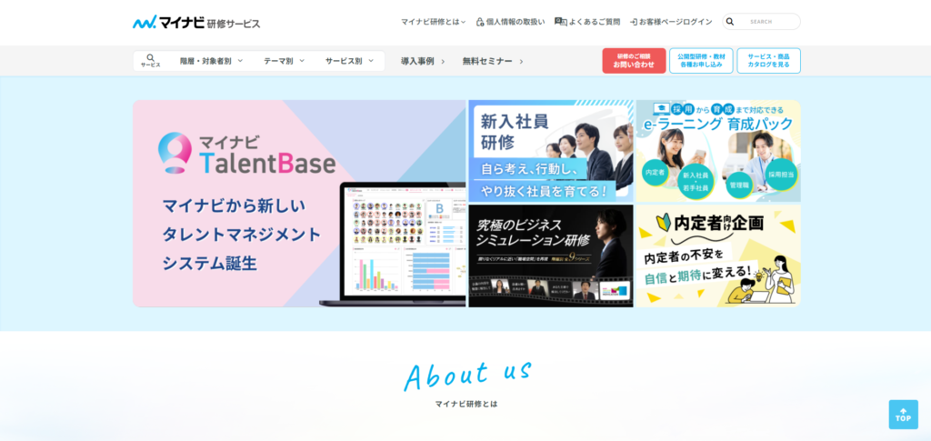Open the 導入事例 menu item

423,61
